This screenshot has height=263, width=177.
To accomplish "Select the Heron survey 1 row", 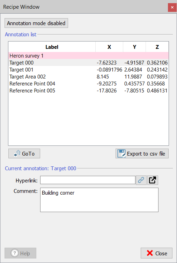I will click(89, 55).
